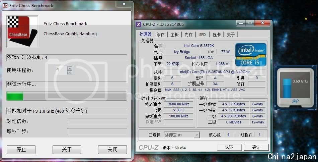Click the Intel inside Core i5 logo
The width and height of the screenshot is (318, 162).
pos(251,54)
